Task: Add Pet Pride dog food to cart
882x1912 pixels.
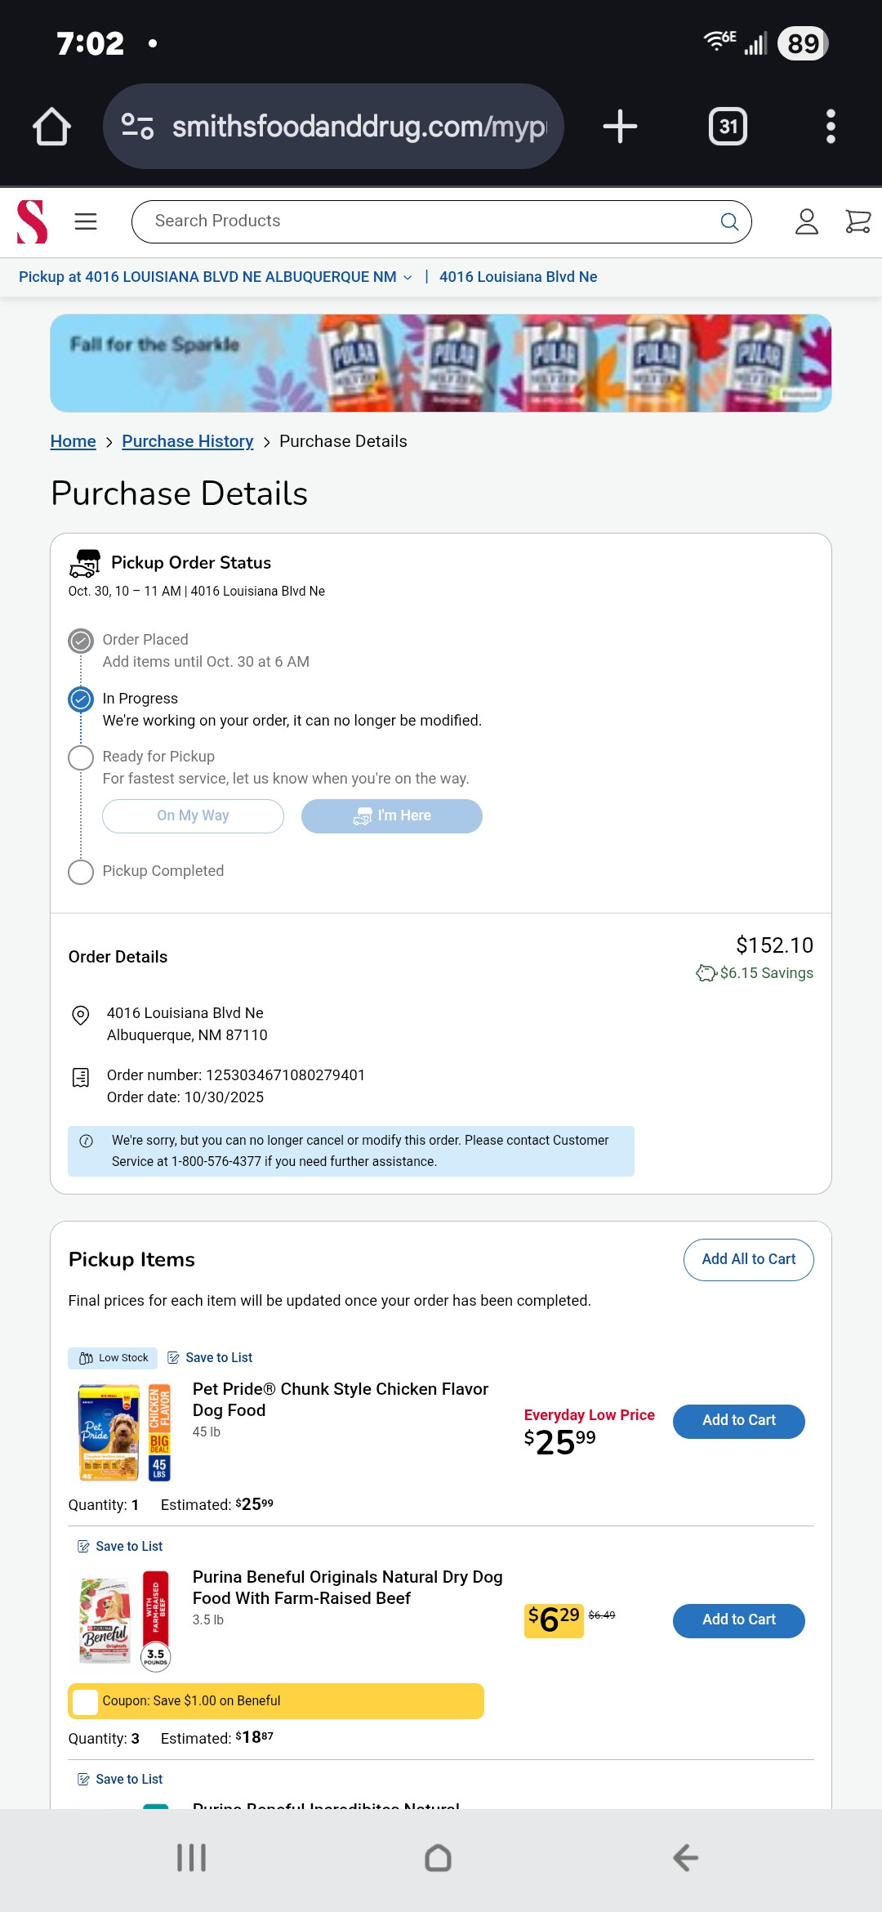Action: pyautogui.click(x=738, y=1421)
